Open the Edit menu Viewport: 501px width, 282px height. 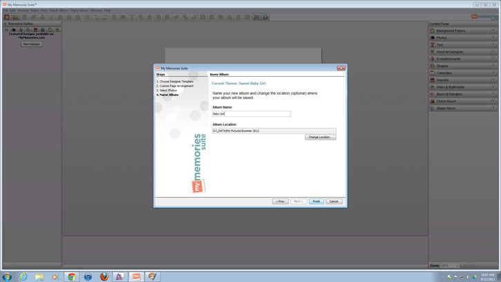point(12,10)
